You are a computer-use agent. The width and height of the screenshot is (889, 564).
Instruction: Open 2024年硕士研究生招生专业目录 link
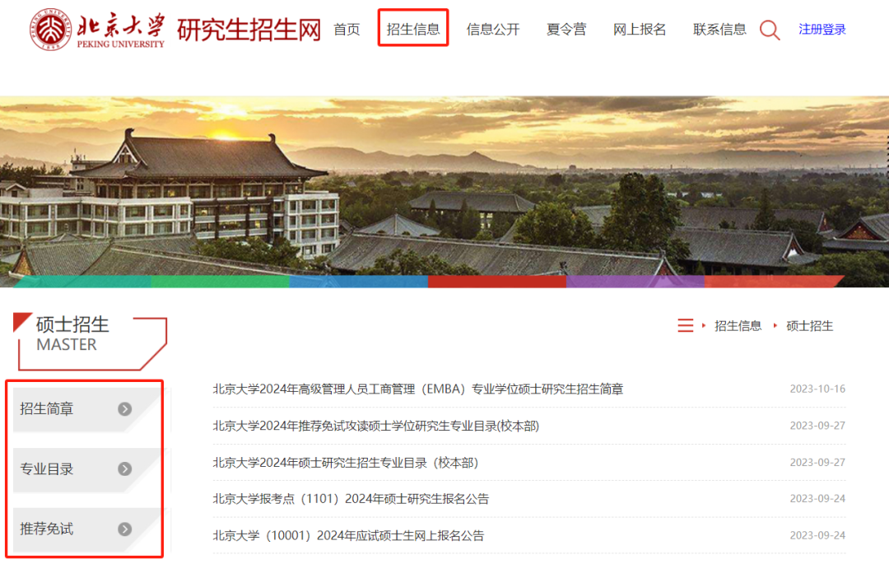(x=345, y=463)
